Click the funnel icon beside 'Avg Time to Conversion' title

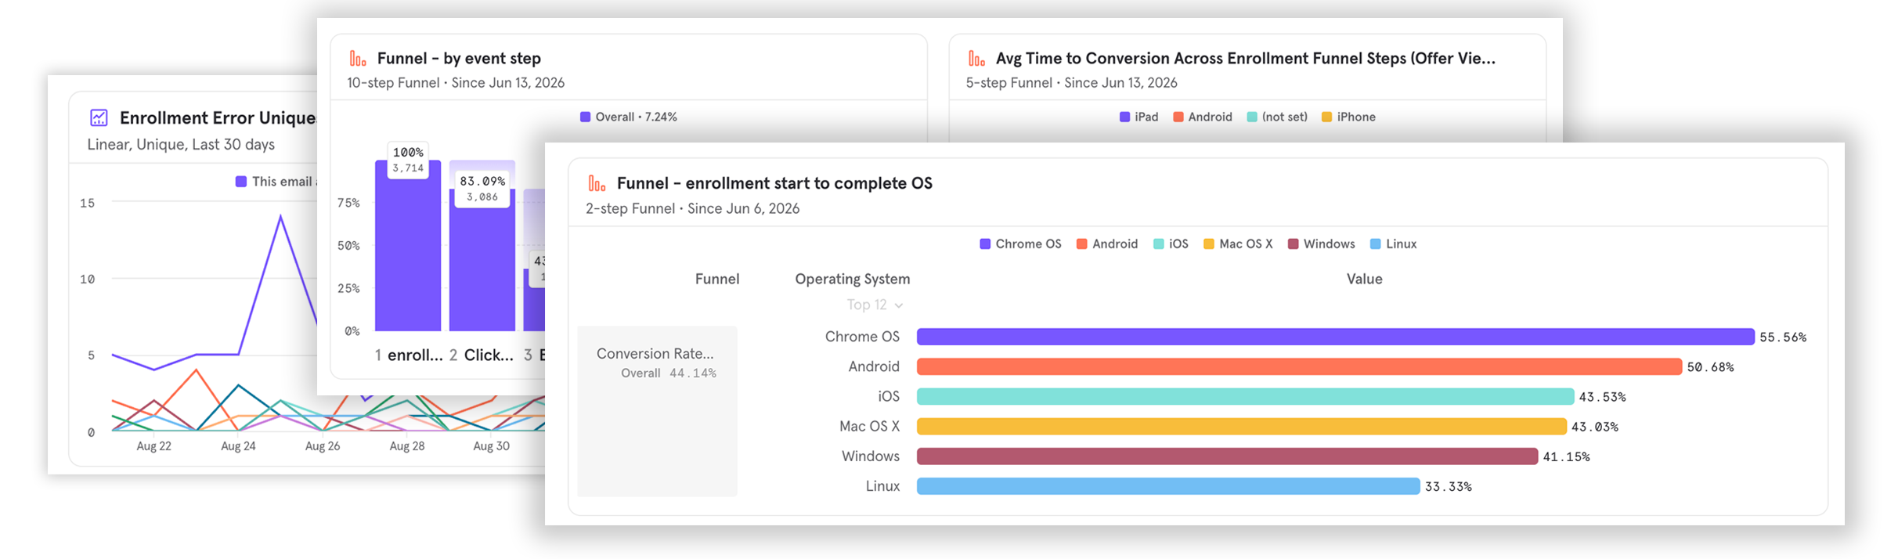976,59
